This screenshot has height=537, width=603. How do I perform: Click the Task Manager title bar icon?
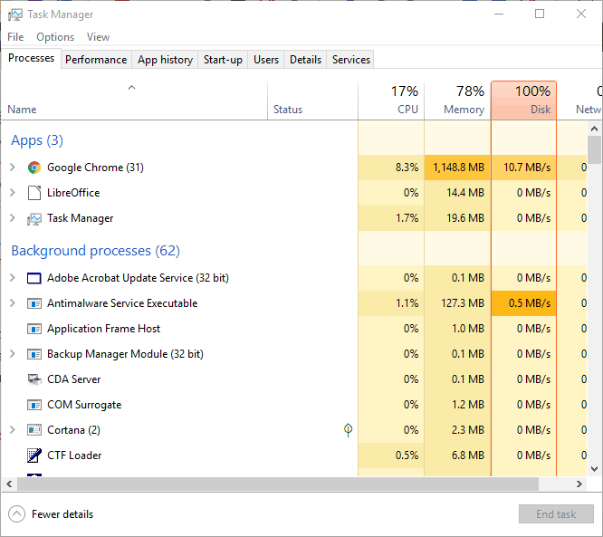15,14
